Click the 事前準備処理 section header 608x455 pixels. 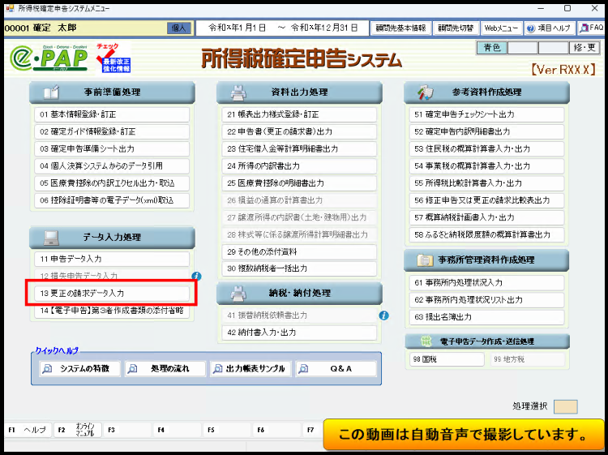[x=112, y=92]
